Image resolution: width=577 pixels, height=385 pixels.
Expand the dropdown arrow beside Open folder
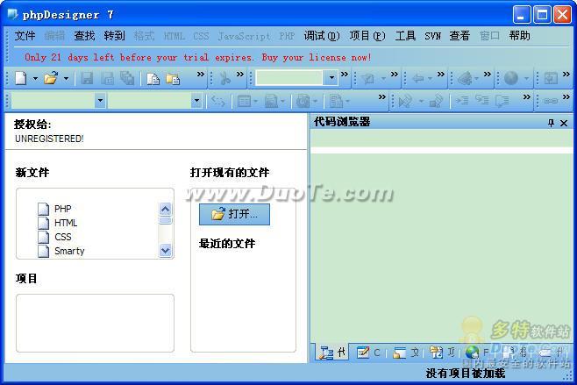point(67,78)
